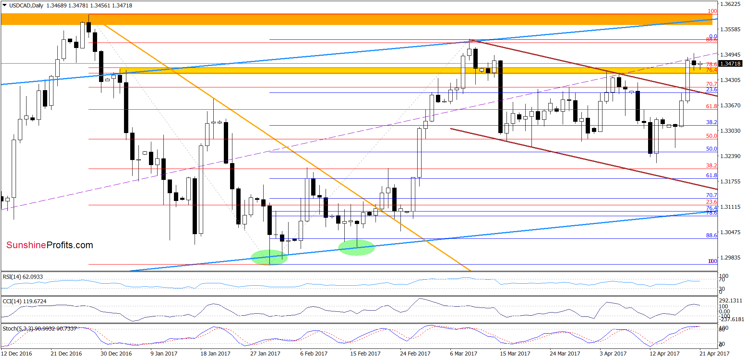Click the red 70.7 Fibonacci level label
Image resolution: width=744 pixels, height=359 pixels.
[712, 84]
